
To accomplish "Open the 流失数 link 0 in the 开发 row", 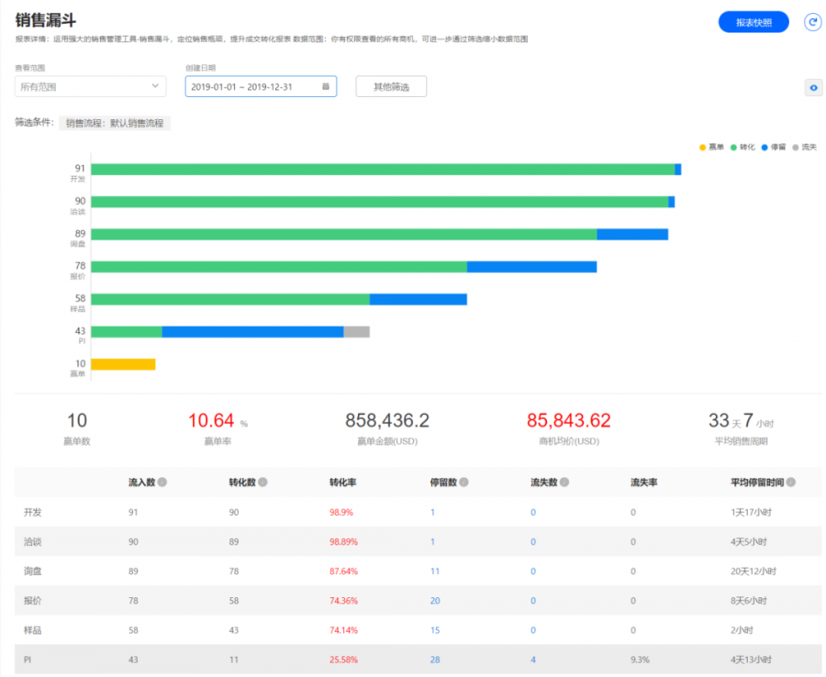I will [533, 512].
